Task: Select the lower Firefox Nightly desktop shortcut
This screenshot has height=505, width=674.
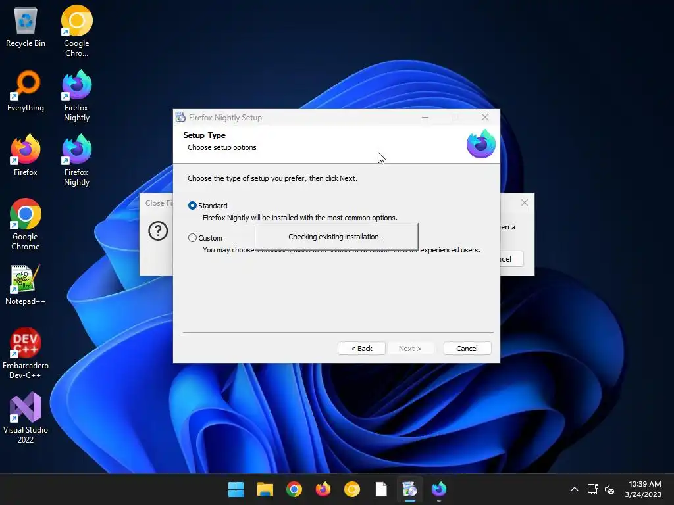Action: tap(76, 160)
